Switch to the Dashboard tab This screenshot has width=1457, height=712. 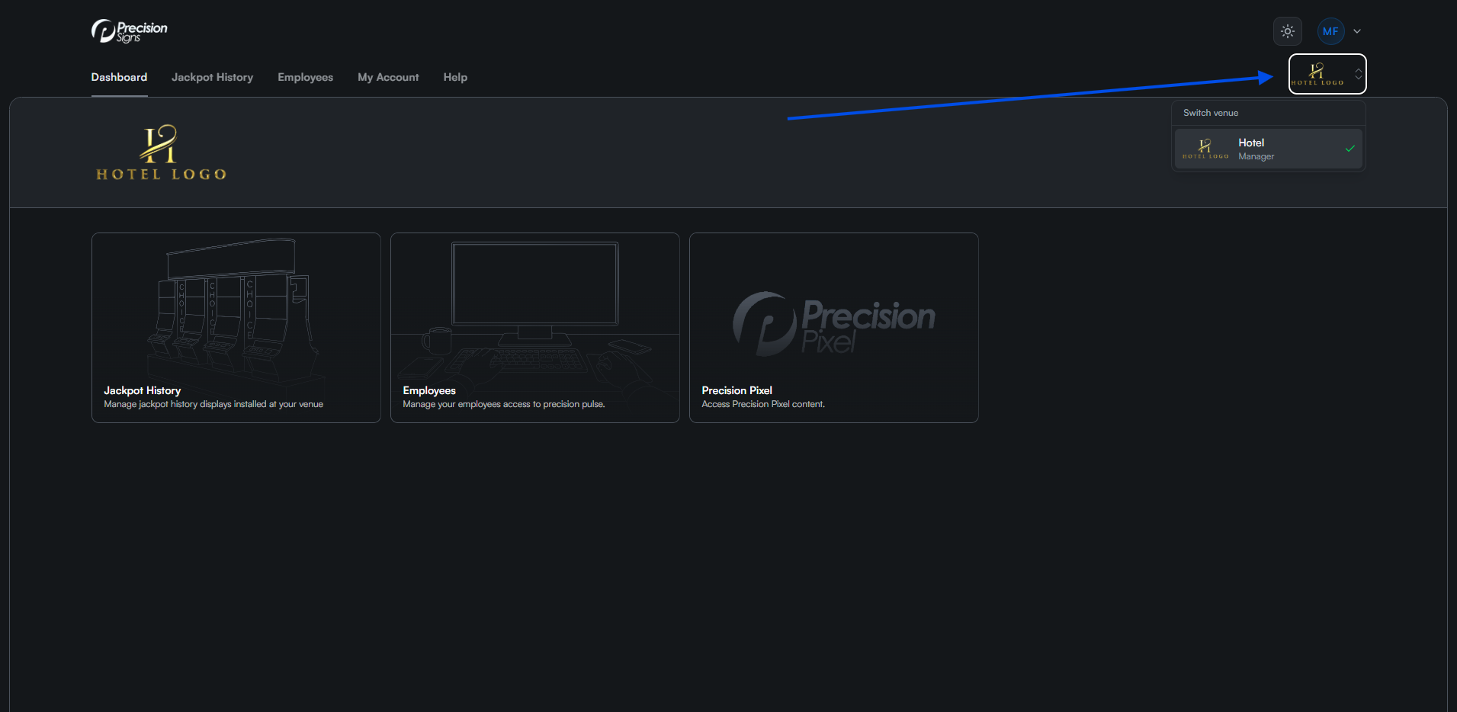(x=119, y=77)
